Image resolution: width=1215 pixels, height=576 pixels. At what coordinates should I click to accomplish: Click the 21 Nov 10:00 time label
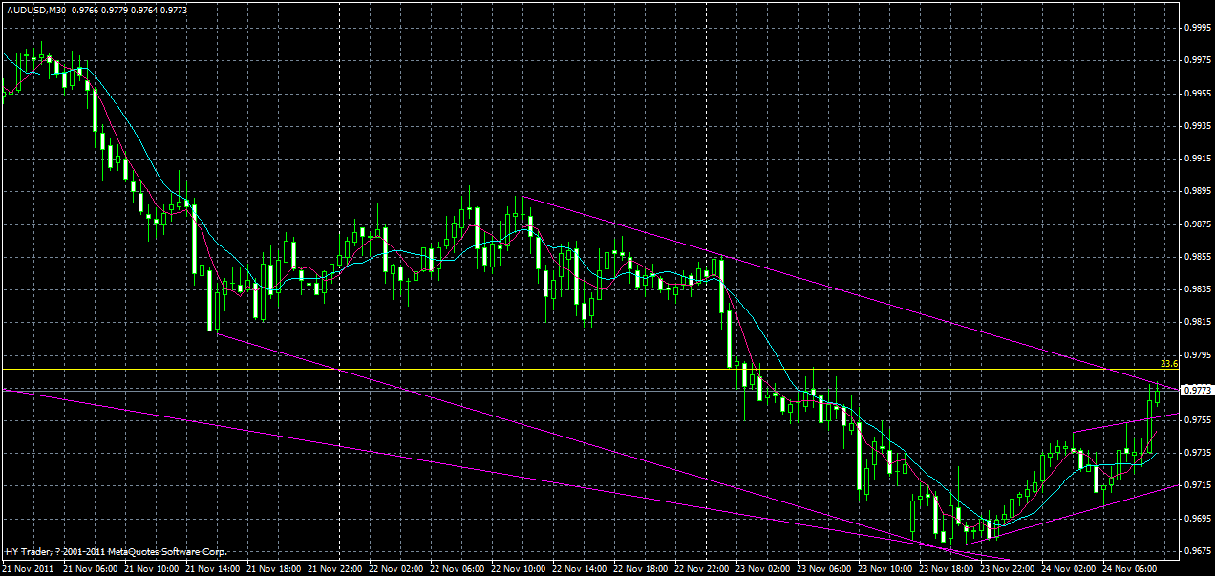pos(152,567)
